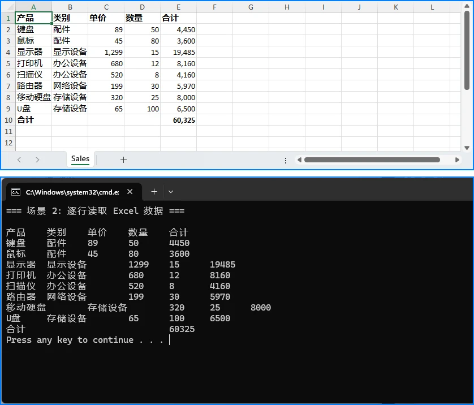Select header cell 合计 in row 1
This screenshot has width=474, height=405.
point(178,18)
